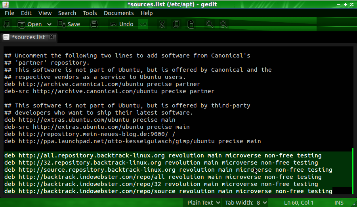The image size is (357, 207).
Task: Click comment '## developers who want to ship'
Action: coord(99,113)
